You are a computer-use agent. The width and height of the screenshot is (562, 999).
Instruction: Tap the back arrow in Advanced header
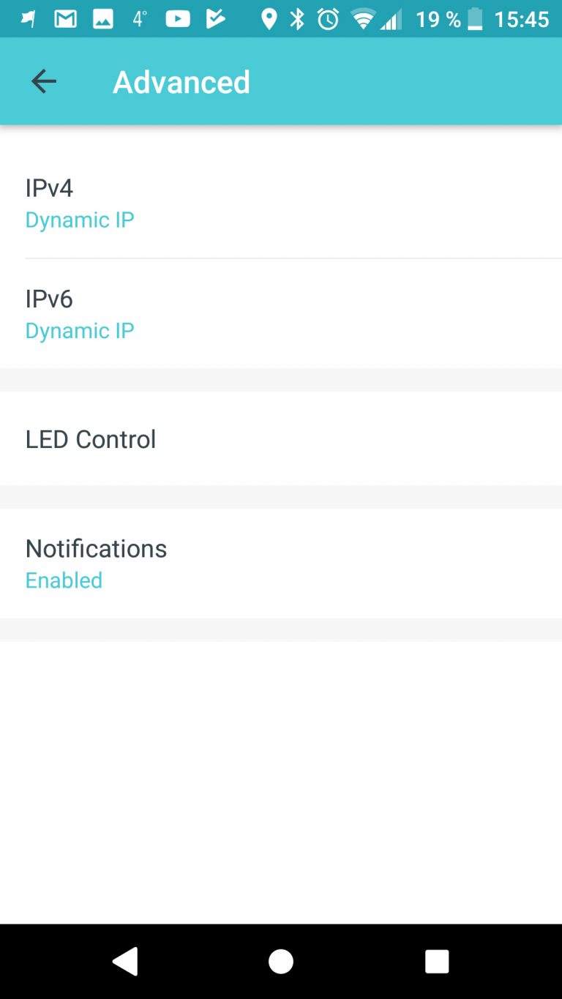44,81
